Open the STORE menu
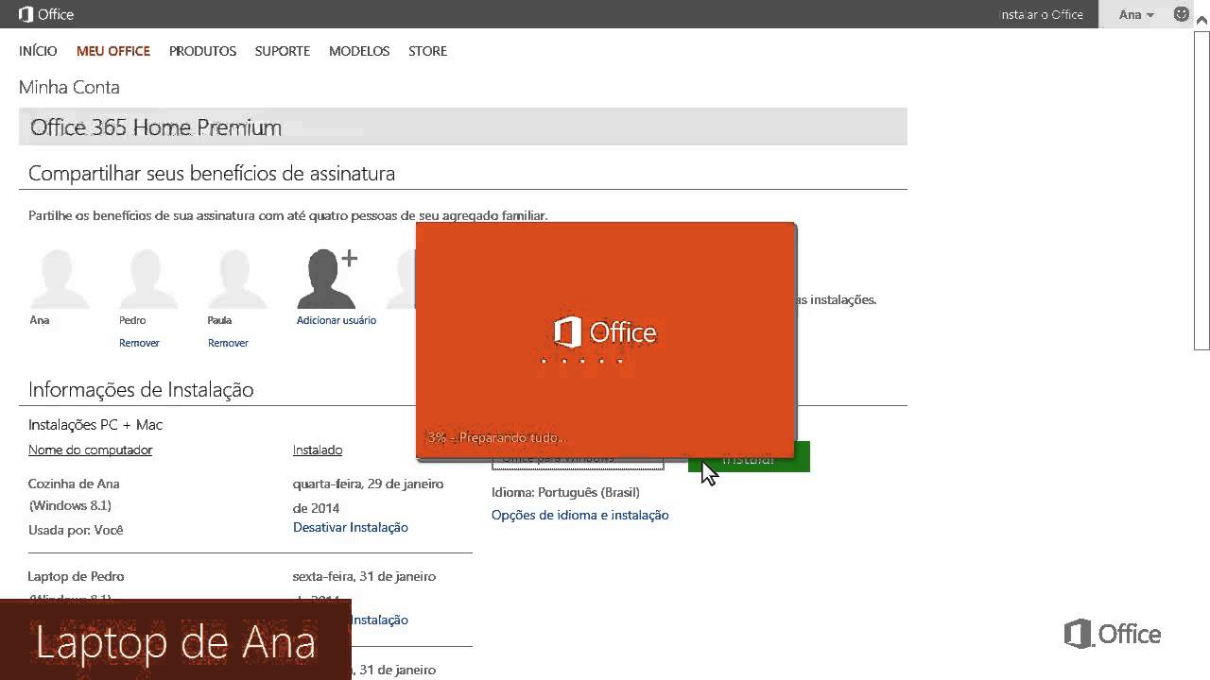The height and width of the screenshot is (680, 1210). point(427,51)
